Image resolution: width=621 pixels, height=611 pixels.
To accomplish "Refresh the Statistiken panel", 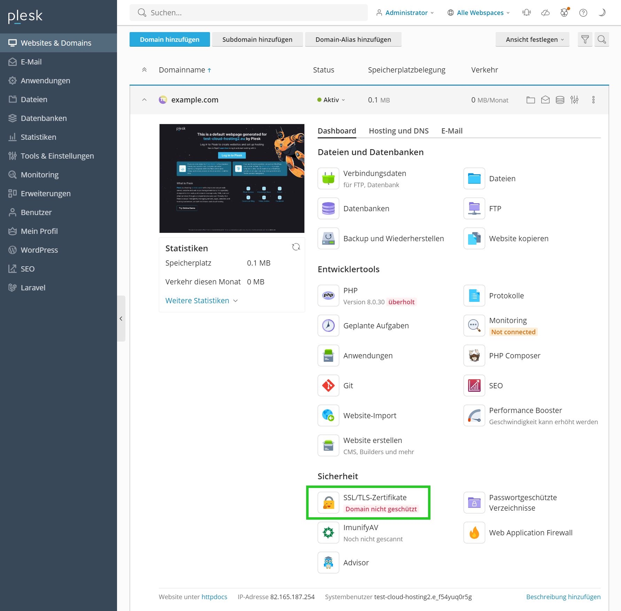I will tap(296, 247).
